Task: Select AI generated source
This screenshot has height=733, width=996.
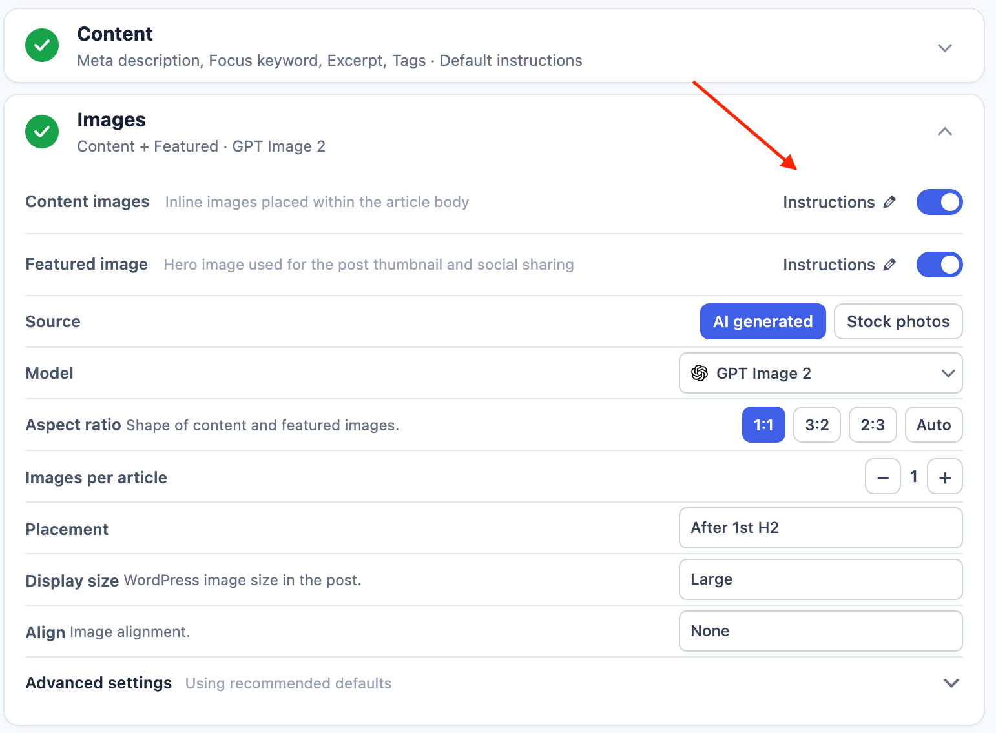Action: click(763, 321)
